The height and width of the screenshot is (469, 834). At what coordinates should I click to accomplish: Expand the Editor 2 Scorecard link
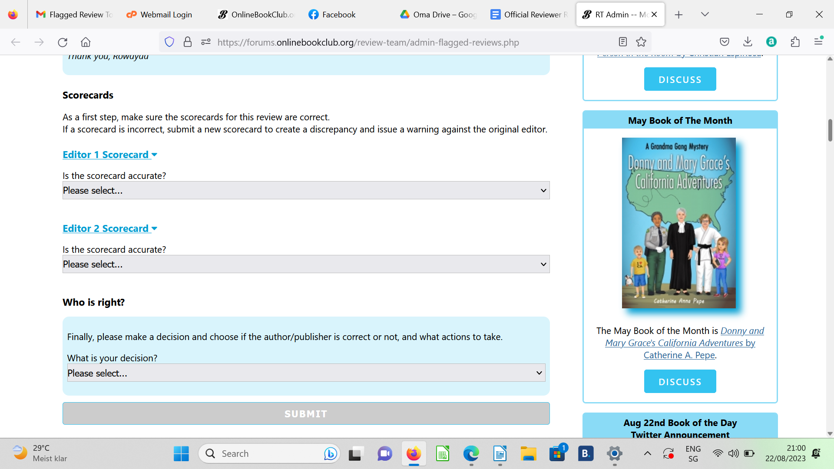(x=110, y=228)
